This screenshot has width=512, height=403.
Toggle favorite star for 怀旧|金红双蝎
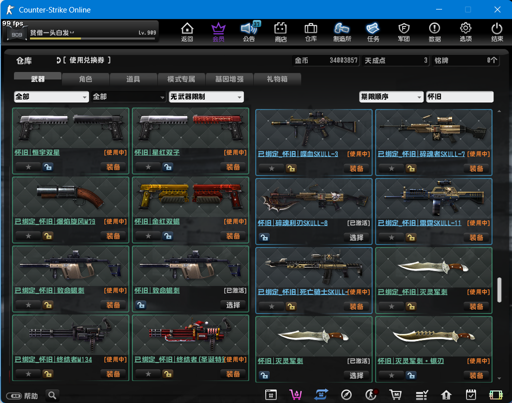pyautogui.click(x=148, y=236)
